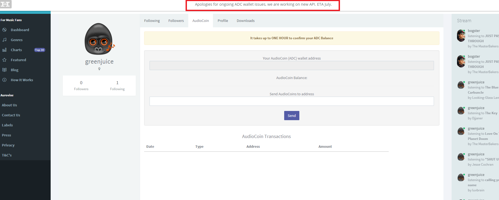Click the AudioCoin Transactions heading

(266, 136)
